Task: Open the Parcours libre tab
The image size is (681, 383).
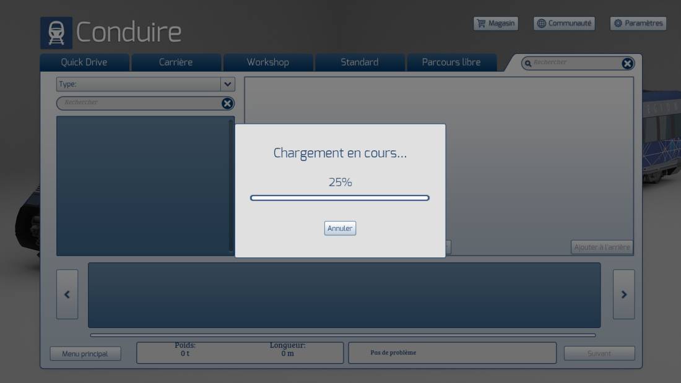Action: pyautogui.click(x=451, y=62)
